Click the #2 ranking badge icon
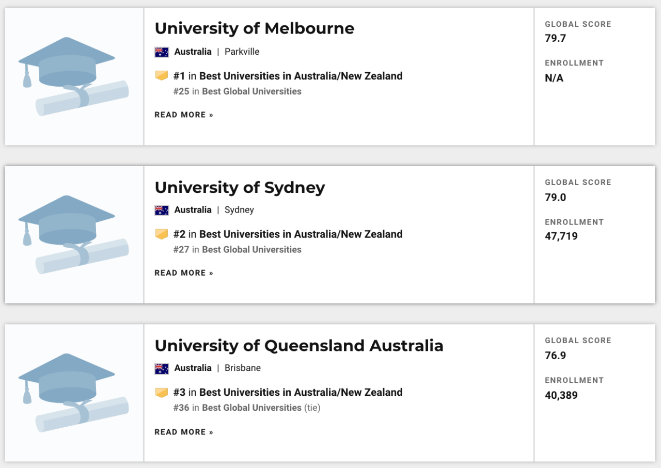This screenshot has width=661, height=468. [162, 234]
